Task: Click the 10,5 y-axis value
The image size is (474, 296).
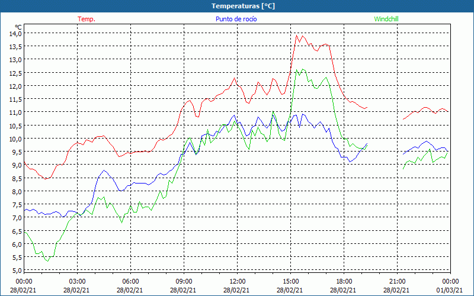Action: (15, 126)
